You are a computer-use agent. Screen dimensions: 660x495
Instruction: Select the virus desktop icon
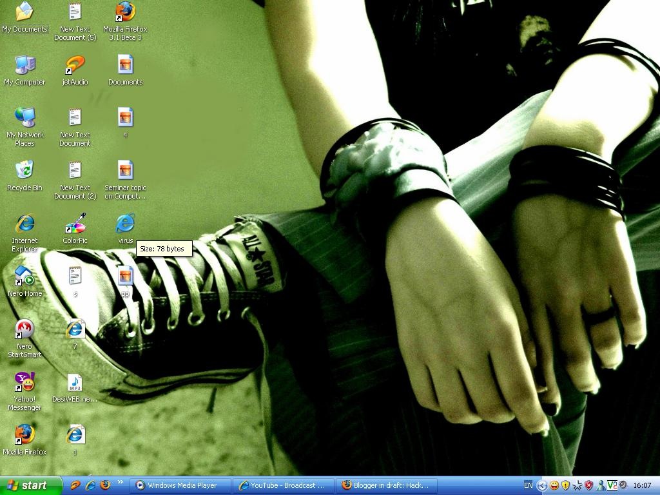(125, 225)
